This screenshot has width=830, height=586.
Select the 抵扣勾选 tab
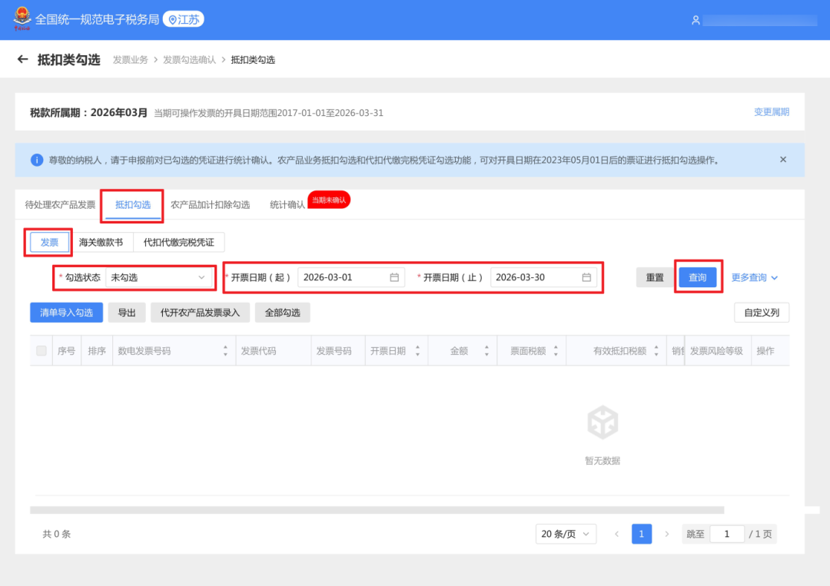(133, 204)
